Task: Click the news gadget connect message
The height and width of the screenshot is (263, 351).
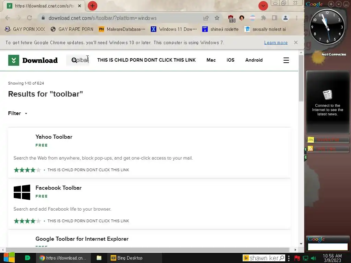Action: tap(327, 110)
